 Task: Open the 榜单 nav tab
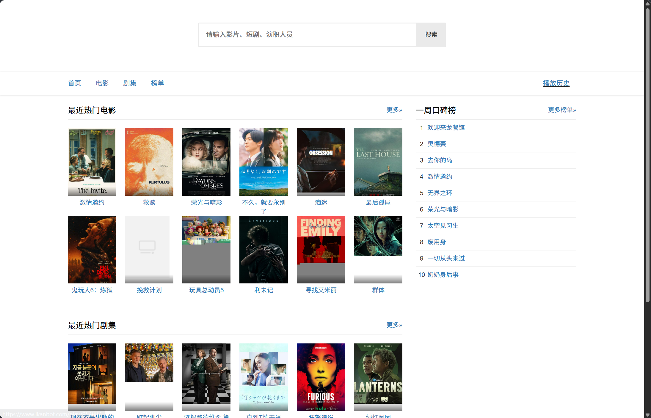coord(157,83)
